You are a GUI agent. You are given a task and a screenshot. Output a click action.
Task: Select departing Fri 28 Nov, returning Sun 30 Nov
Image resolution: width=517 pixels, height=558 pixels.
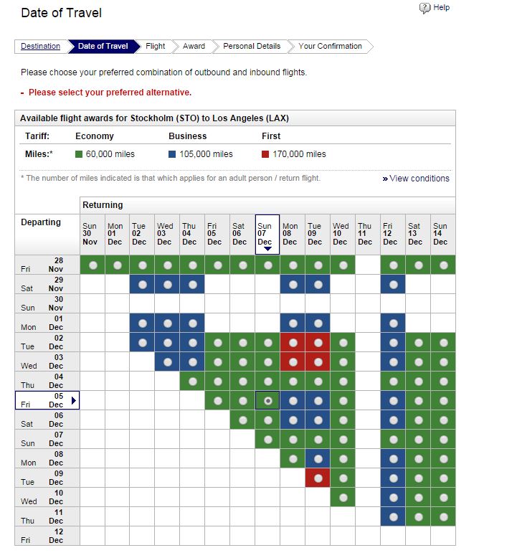(93, 265)
